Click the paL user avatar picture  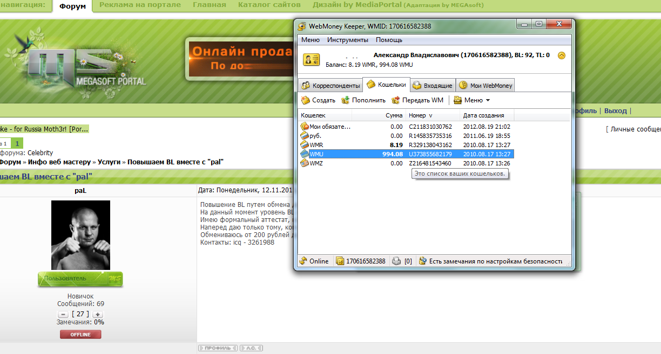pyautogui.click(x=80, y=235)
